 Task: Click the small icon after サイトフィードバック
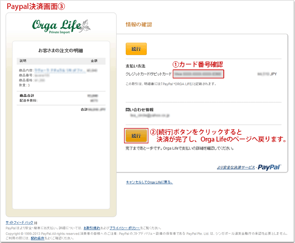click(36, 223)
